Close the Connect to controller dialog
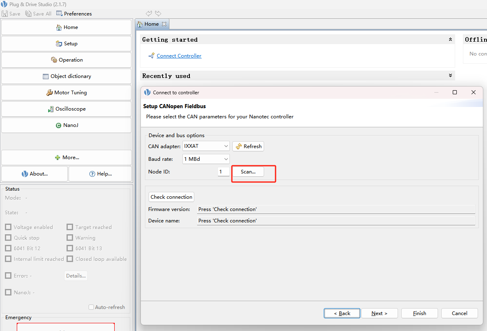Screen dimensions: 487x331 [474, 92]
